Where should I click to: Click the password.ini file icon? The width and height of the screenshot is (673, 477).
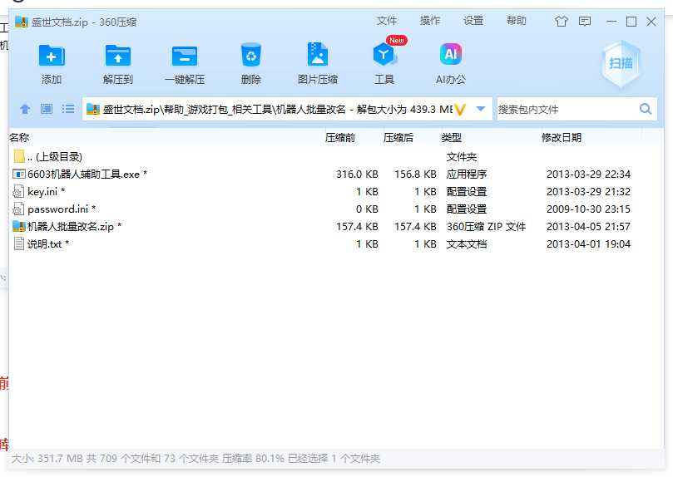pos(18,209)
